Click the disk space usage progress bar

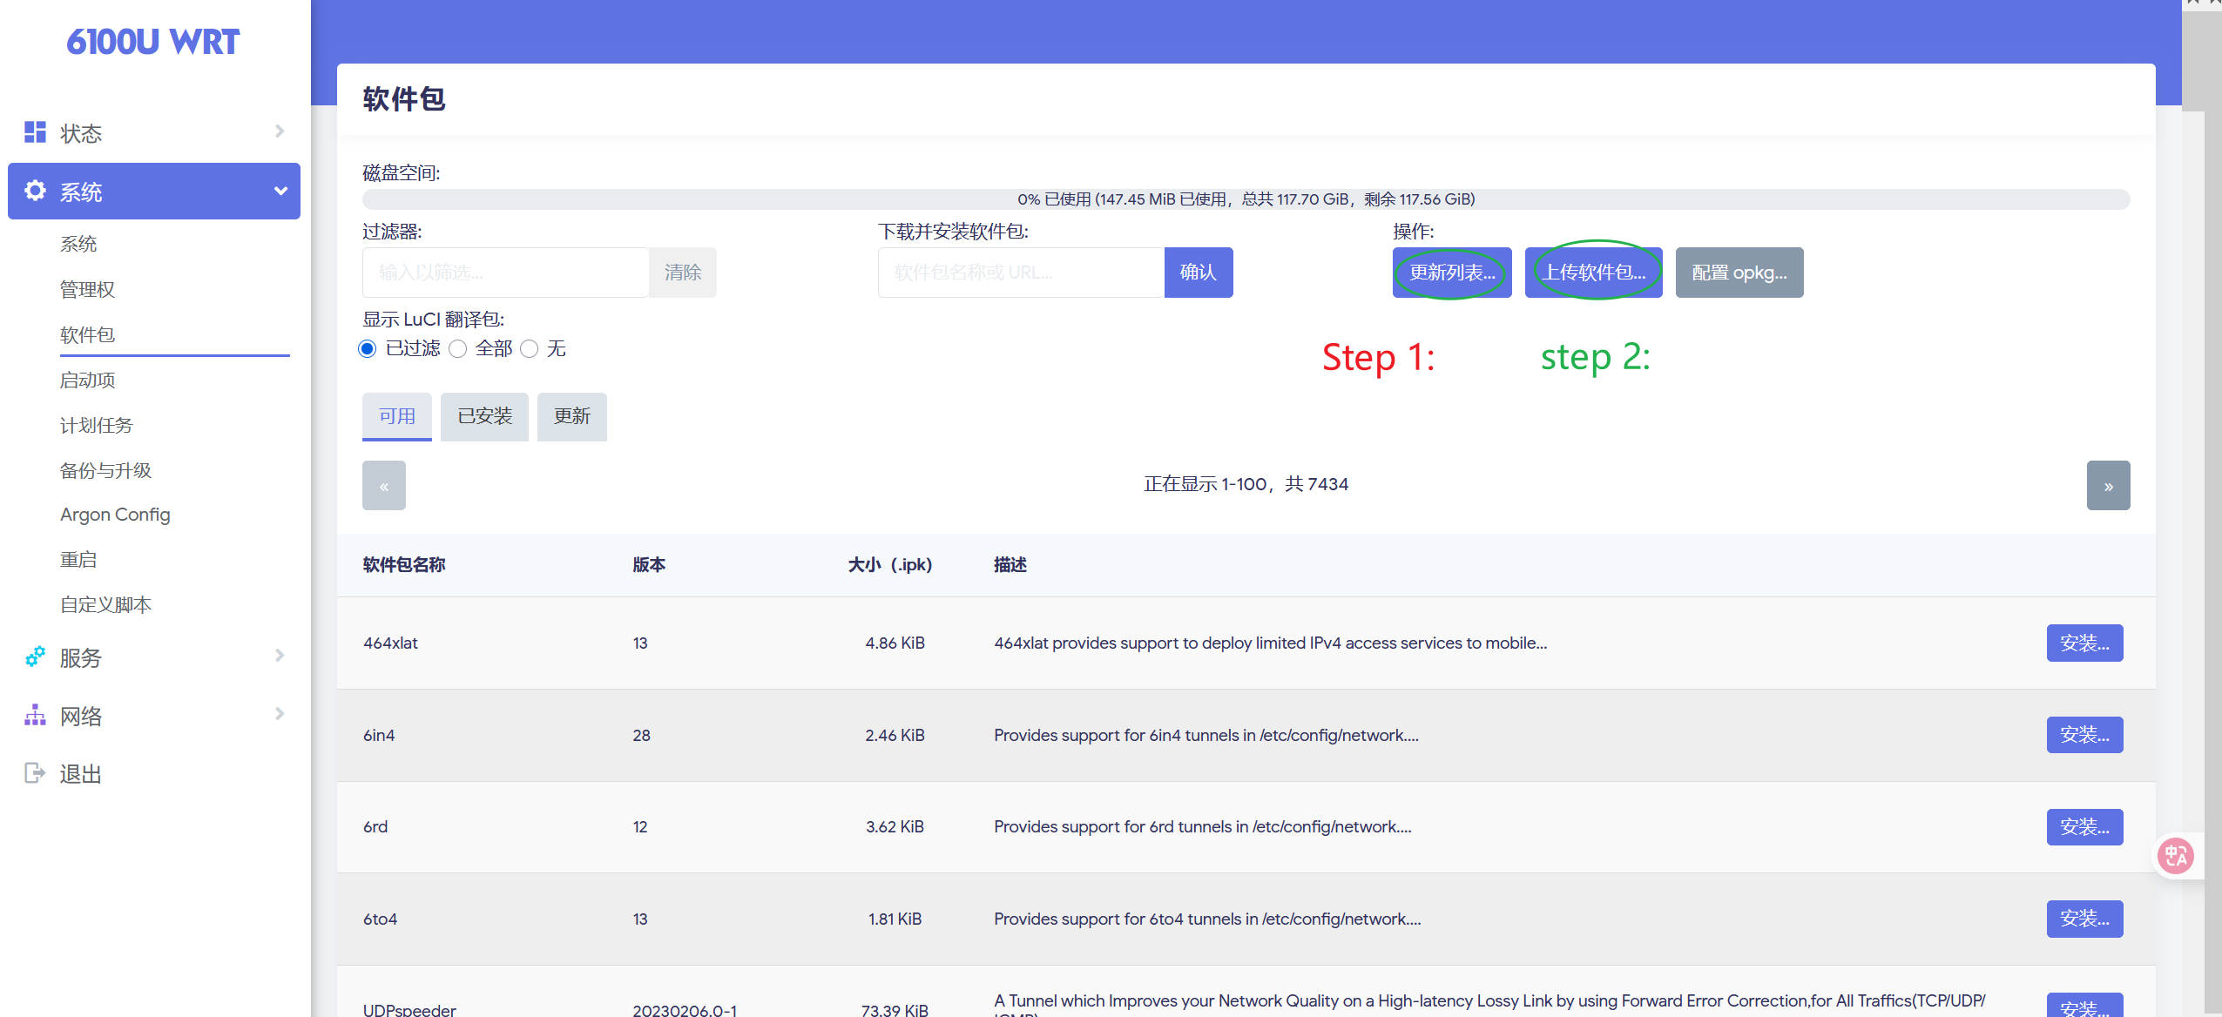click(x=1246, y=199)
